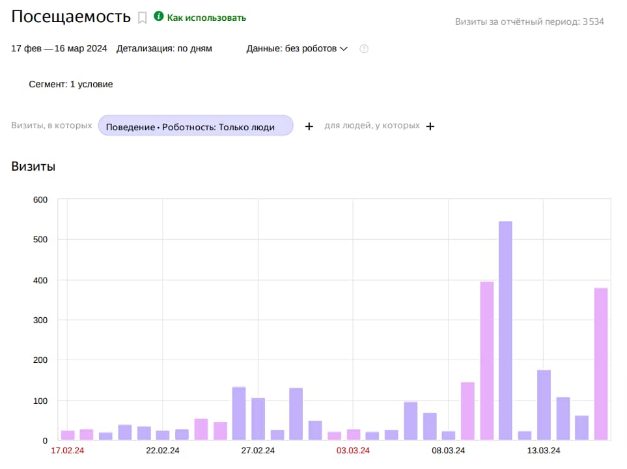Change Детализация: по дням setting

(164, 48)
